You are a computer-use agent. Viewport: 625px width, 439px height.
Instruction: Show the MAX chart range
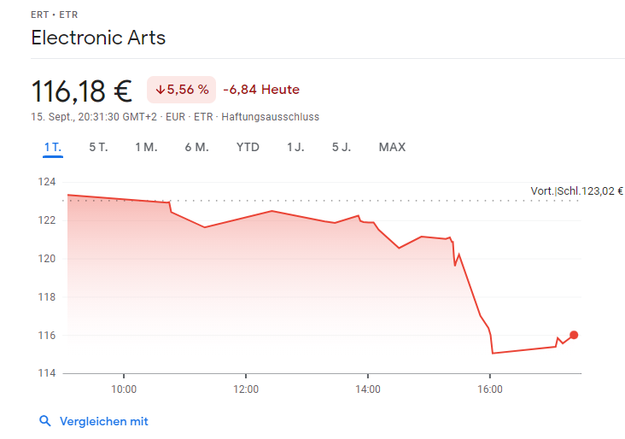(x=392, y=147)
